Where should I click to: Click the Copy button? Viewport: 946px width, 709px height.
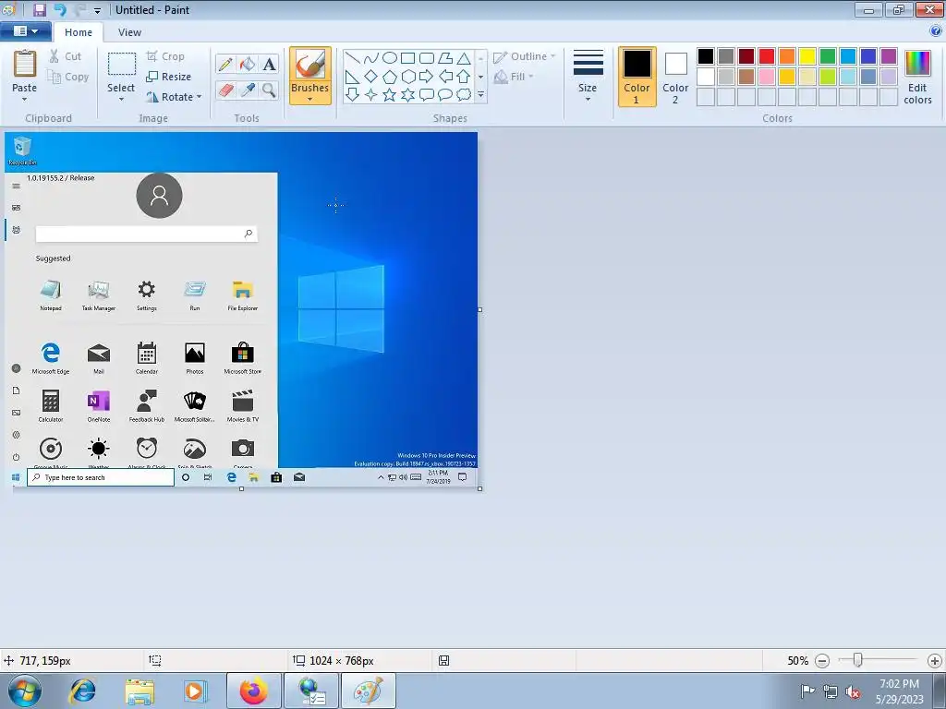click(x=68, y=77)
